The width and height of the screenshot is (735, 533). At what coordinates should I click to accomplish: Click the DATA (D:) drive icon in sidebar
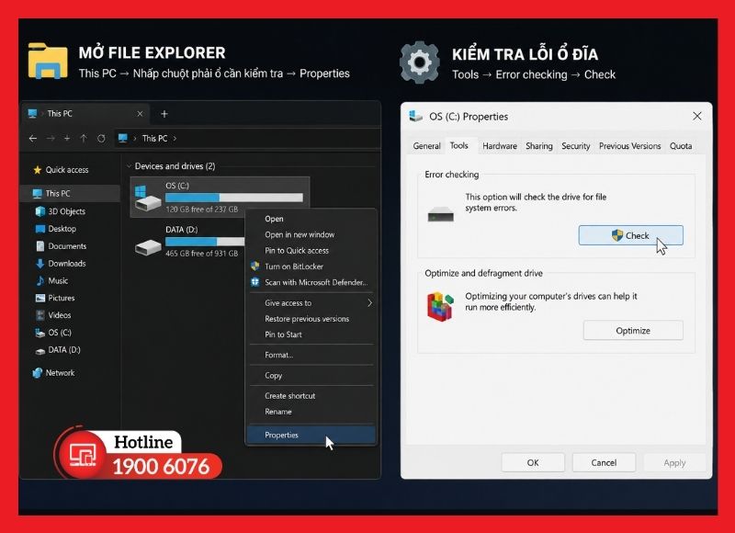(x=40, y=350)
